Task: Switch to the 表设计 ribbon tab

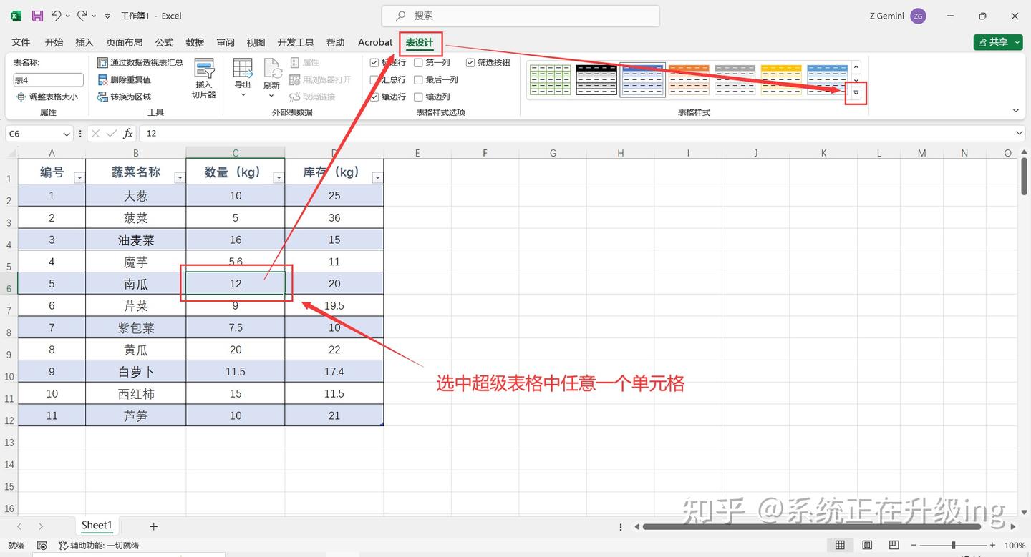Action: point(420,43)
